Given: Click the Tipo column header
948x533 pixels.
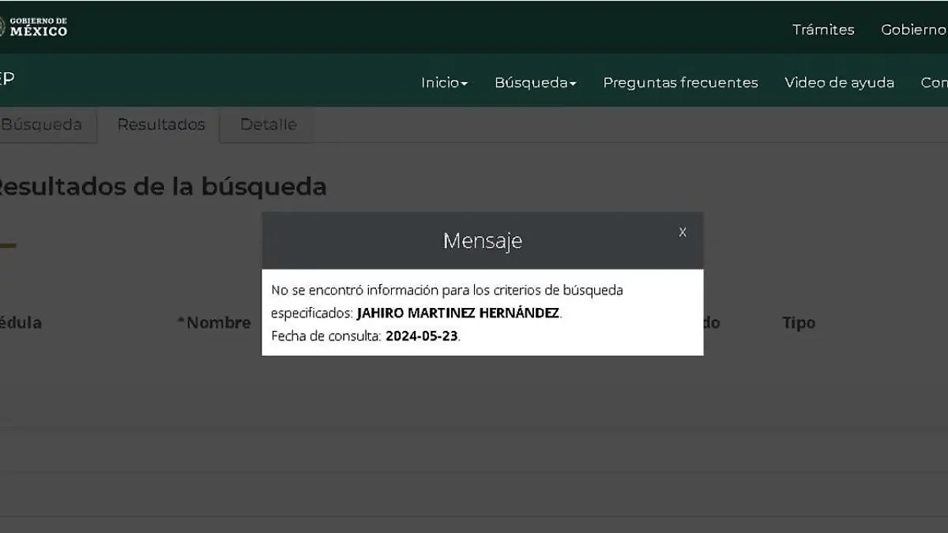Looking at the screenshot, I should point(798,323).
